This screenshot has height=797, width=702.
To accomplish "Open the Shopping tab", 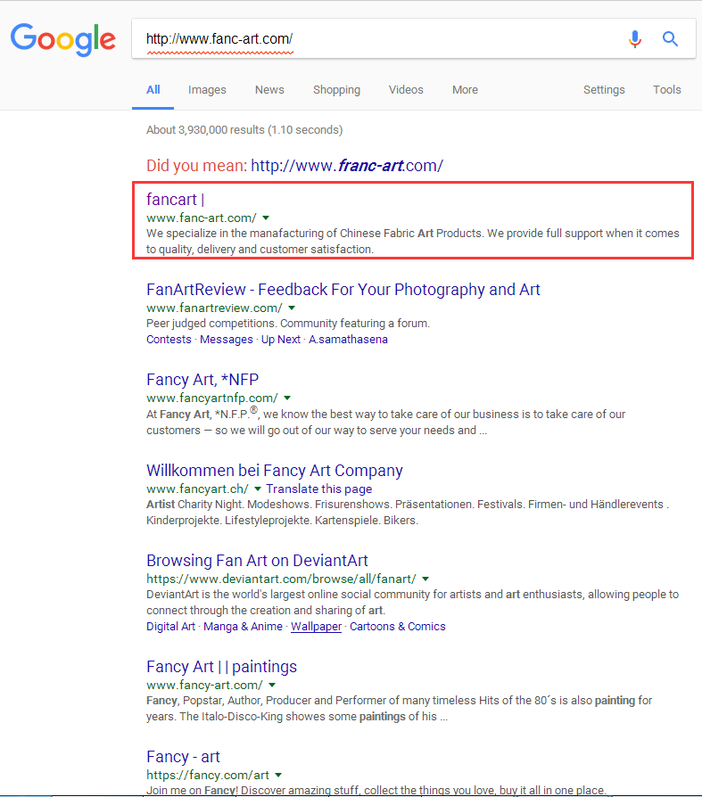I will [337, 89].
